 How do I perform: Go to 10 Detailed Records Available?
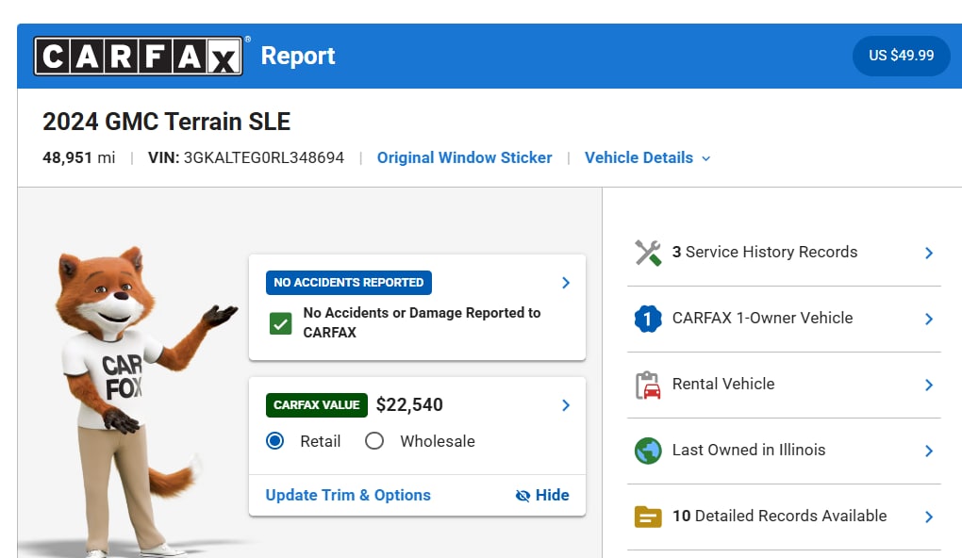[x=784, y=517]
